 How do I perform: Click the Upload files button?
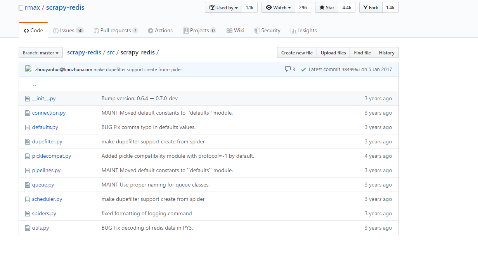[x=333, y=52]
